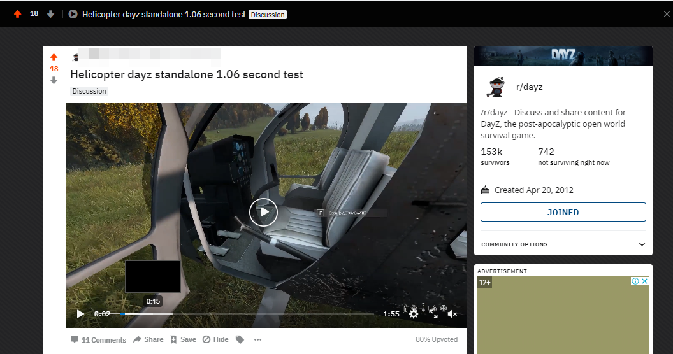Upvote the post in the top bar

[x=17, y=14]
